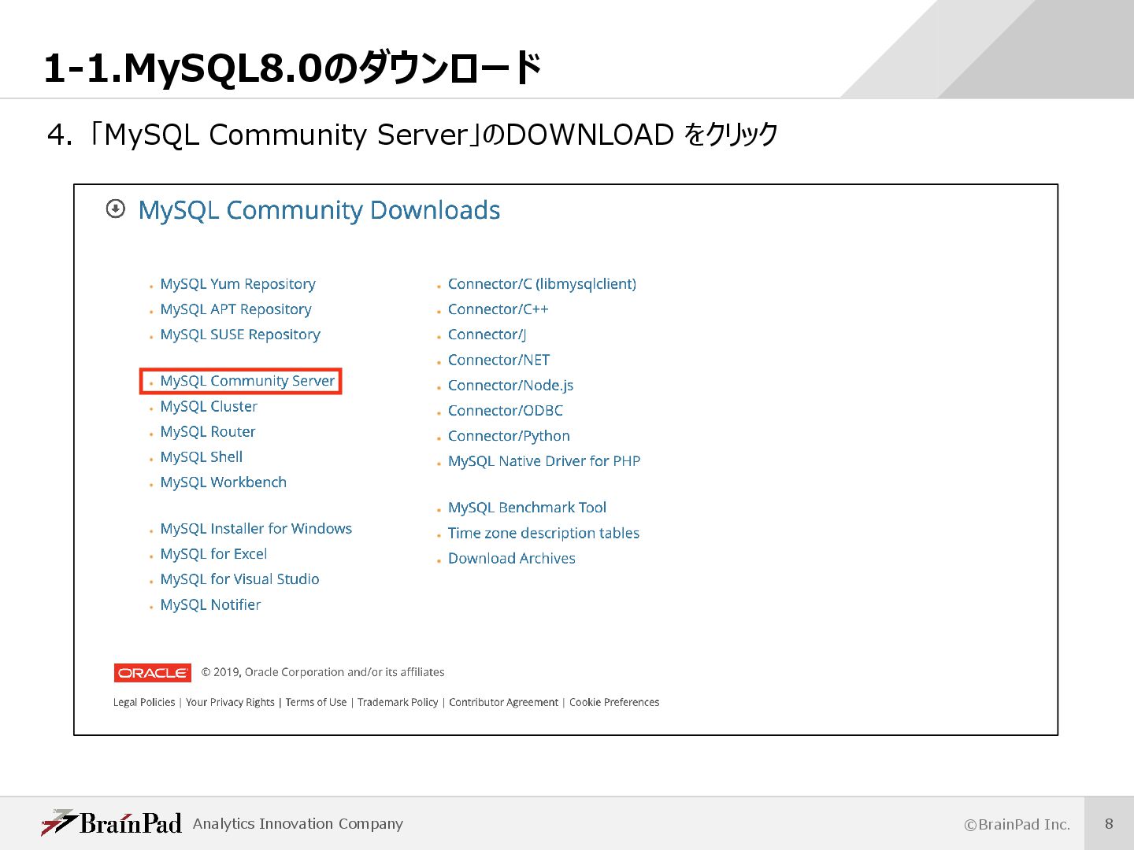Click Connector/Node.js link
This screenshot has width=1134, height=850.
510,386
